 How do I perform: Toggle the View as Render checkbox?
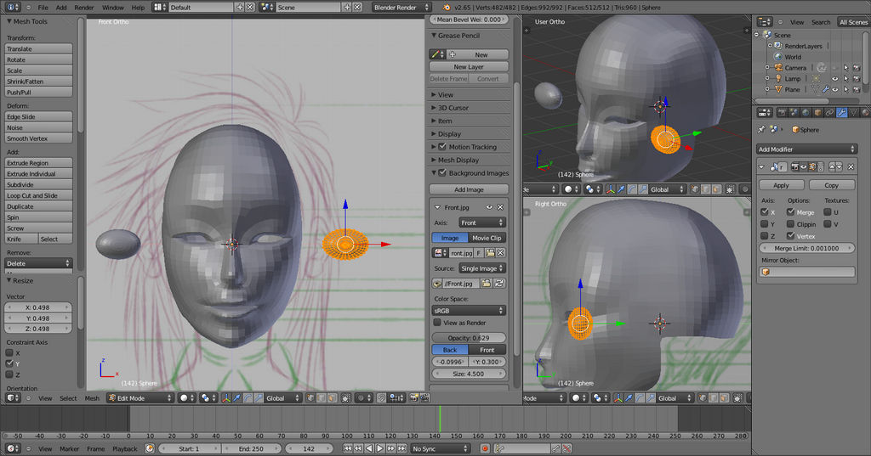(x=437, y=323)
